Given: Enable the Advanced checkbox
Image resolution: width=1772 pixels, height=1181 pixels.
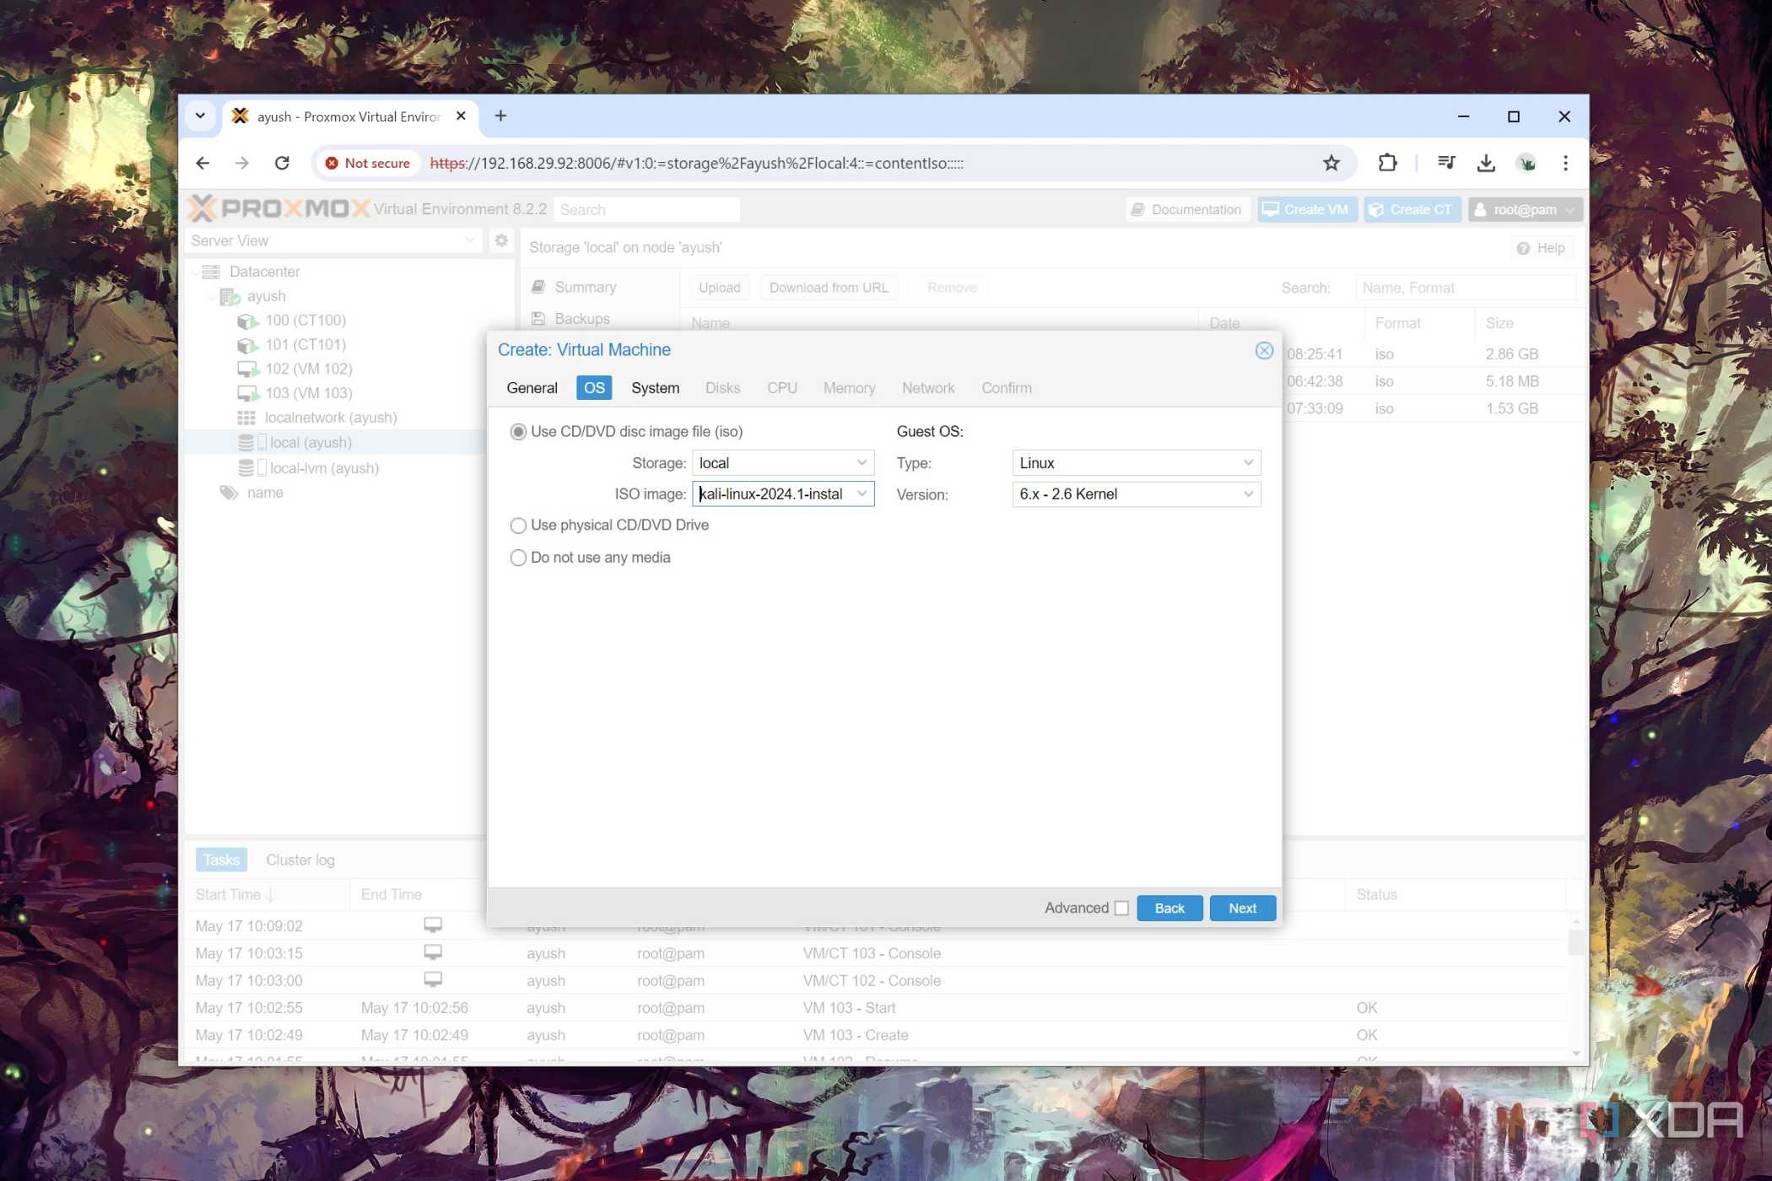Looking at the screenshot, I should [1121, 908].
